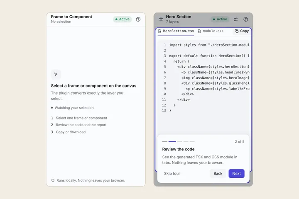This screenshot has height=199, width=299.
Task: Click the shield icon beside Runs locally
Action: 53,180
